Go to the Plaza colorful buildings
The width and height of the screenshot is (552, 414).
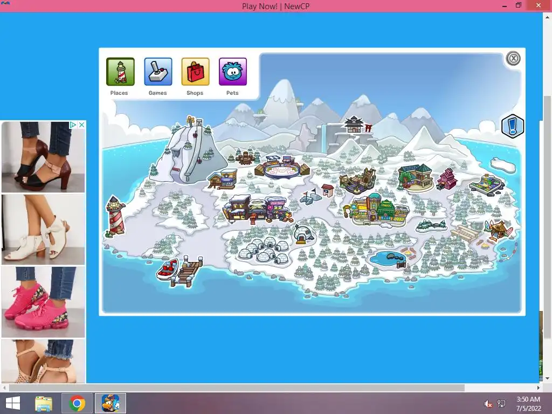point(376,210)
